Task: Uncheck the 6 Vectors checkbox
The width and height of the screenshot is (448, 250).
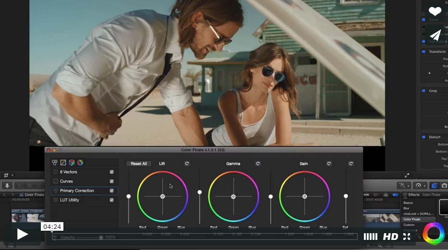Action: (112, 172)
